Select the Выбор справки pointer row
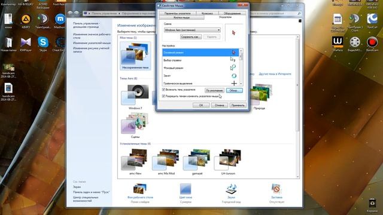383x215 pixels. pyautogui.click(x=200, y=60)
